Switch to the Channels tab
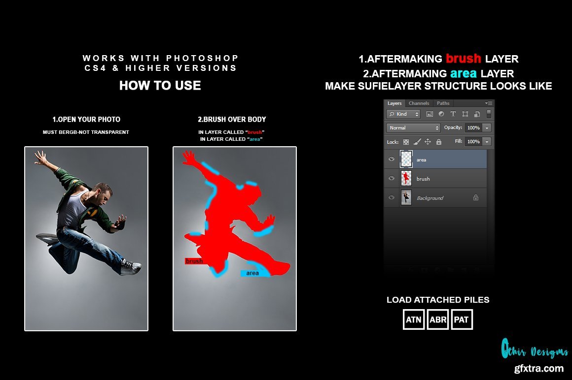572x380 pixels. pyautogui.click(x=419, y=103)
